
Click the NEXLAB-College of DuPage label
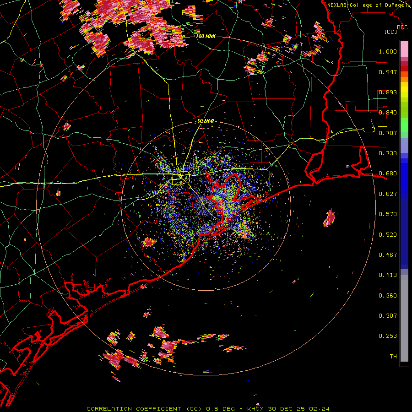[x=366, y=5]
